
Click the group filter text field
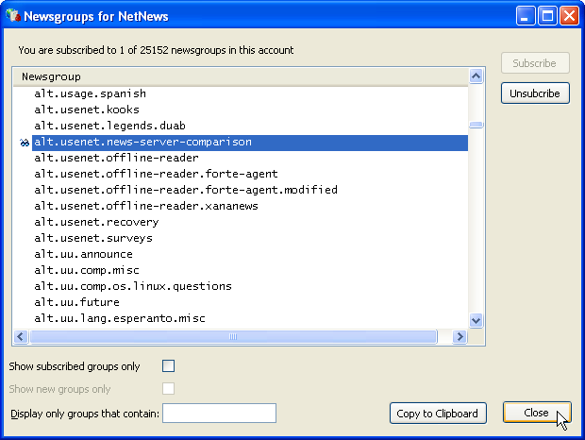point(219,413)
